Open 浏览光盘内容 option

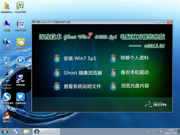coord(135,86)
